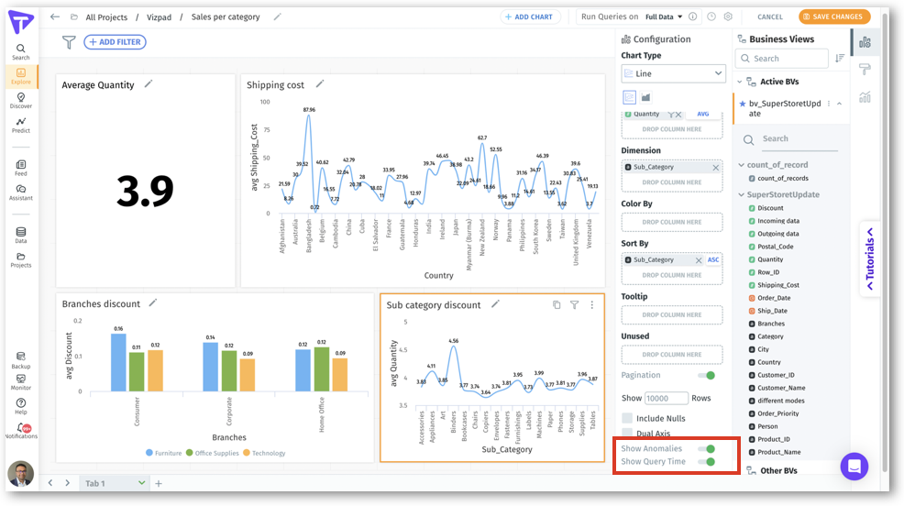Open the Tutorials side tab
Screen dimensions: 904x506
pos(869,258)
